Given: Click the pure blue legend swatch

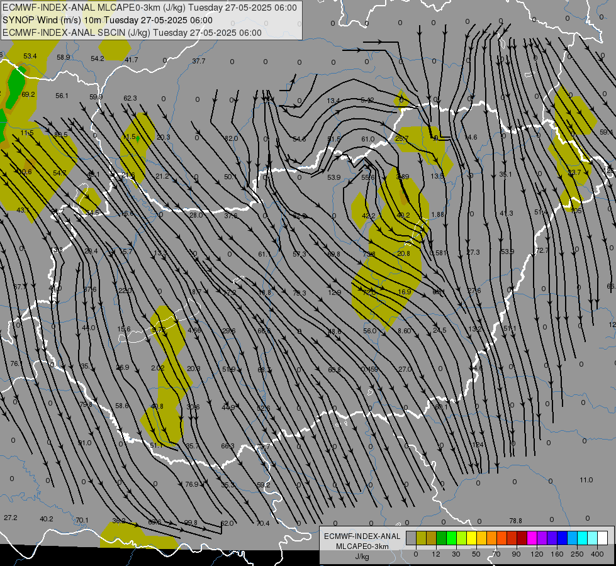Looking at the screenshot, I should click(562, 538).
